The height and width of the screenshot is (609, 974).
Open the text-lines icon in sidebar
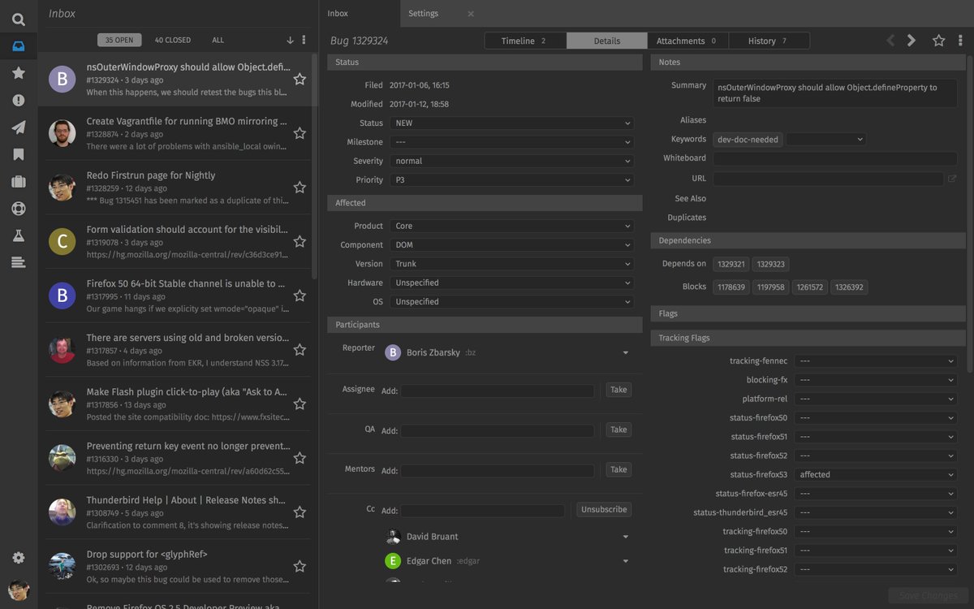click(x=19, y=262)
